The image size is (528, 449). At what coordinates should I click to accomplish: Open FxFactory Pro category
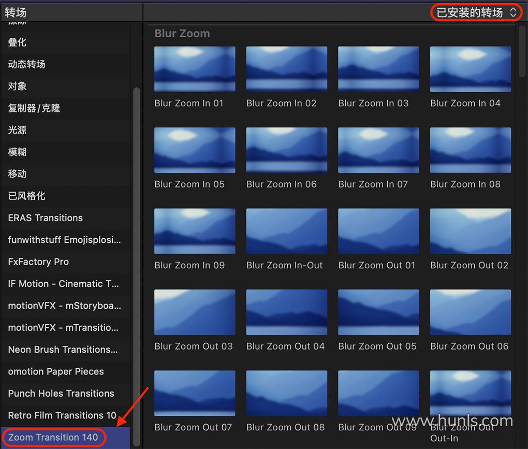coord(65,262)
